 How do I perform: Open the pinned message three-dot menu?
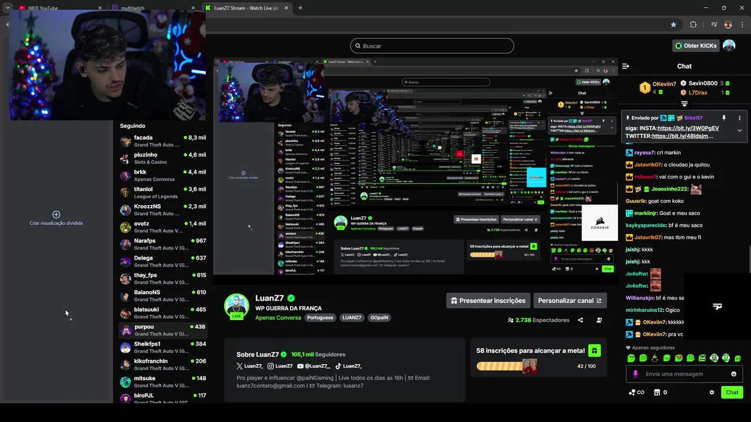coord(739,118)
